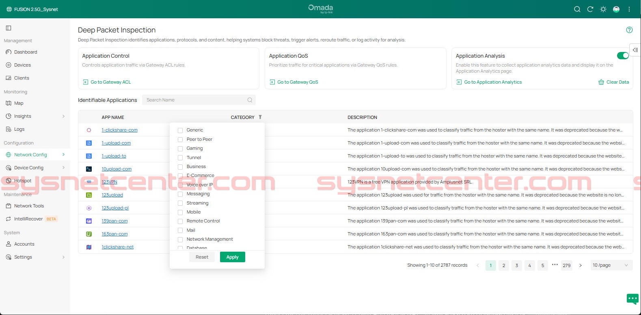Click the help question mark icon
The height and width of the screenshot is (315, 641).
629,30
